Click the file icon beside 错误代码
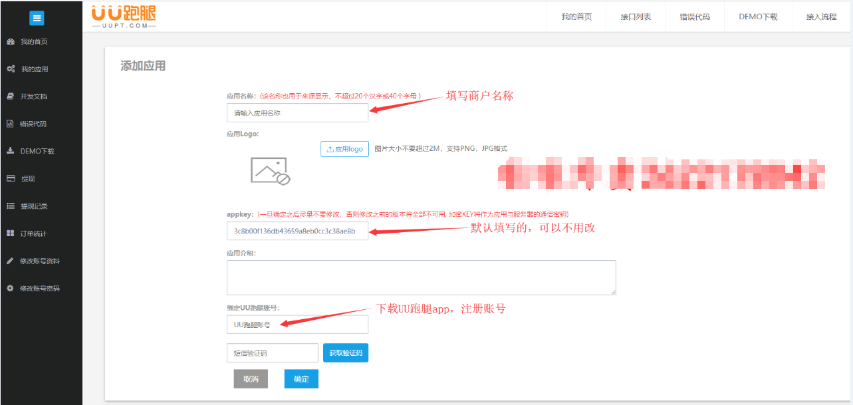Viewport: 853px width, 405px height. click(x=11, y=124)
